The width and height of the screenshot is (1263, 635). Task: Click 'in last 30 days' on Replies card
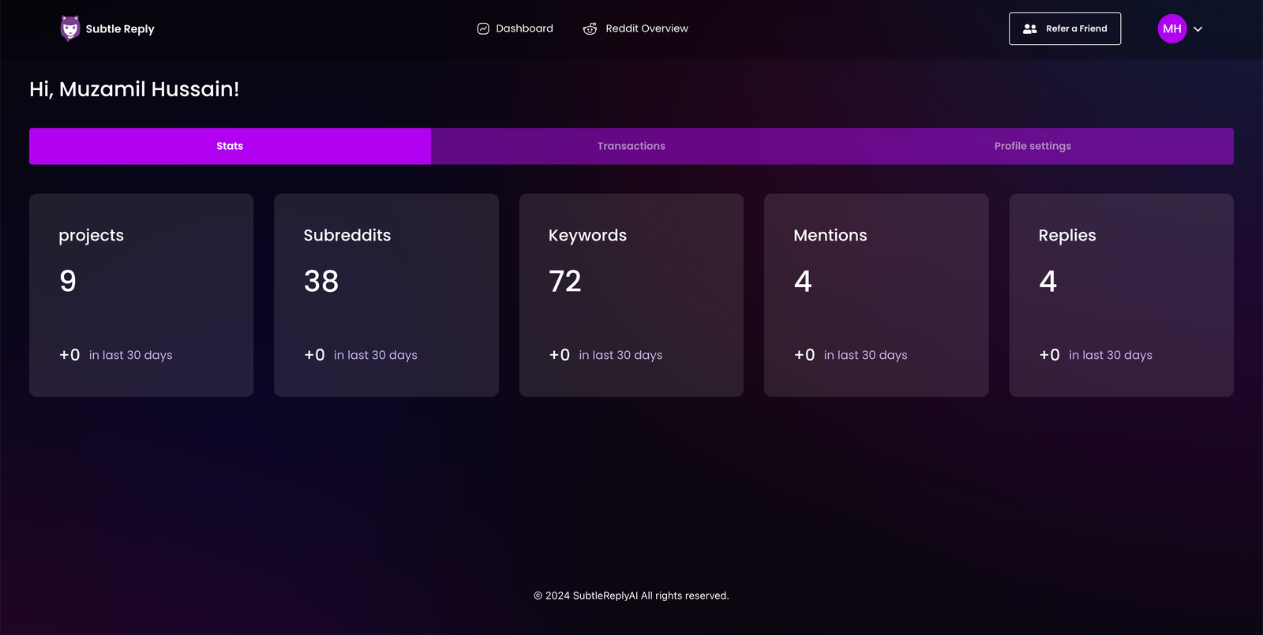click(1111, 355)
